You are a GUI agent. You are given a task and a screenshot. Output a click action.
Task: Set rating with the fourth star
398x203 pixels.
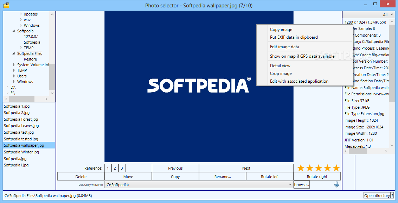click(x=327, y=168)
